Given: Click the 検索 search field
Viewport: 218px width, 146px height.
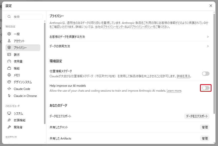Looking at the screenshot, I should [x=24, y=17].
